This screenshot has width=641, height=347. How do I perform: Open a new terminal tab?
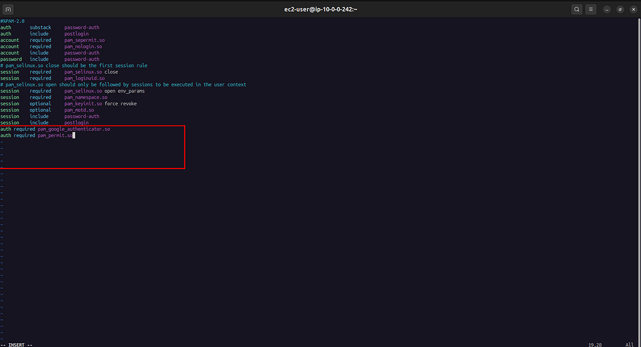[x=8, y=9]
